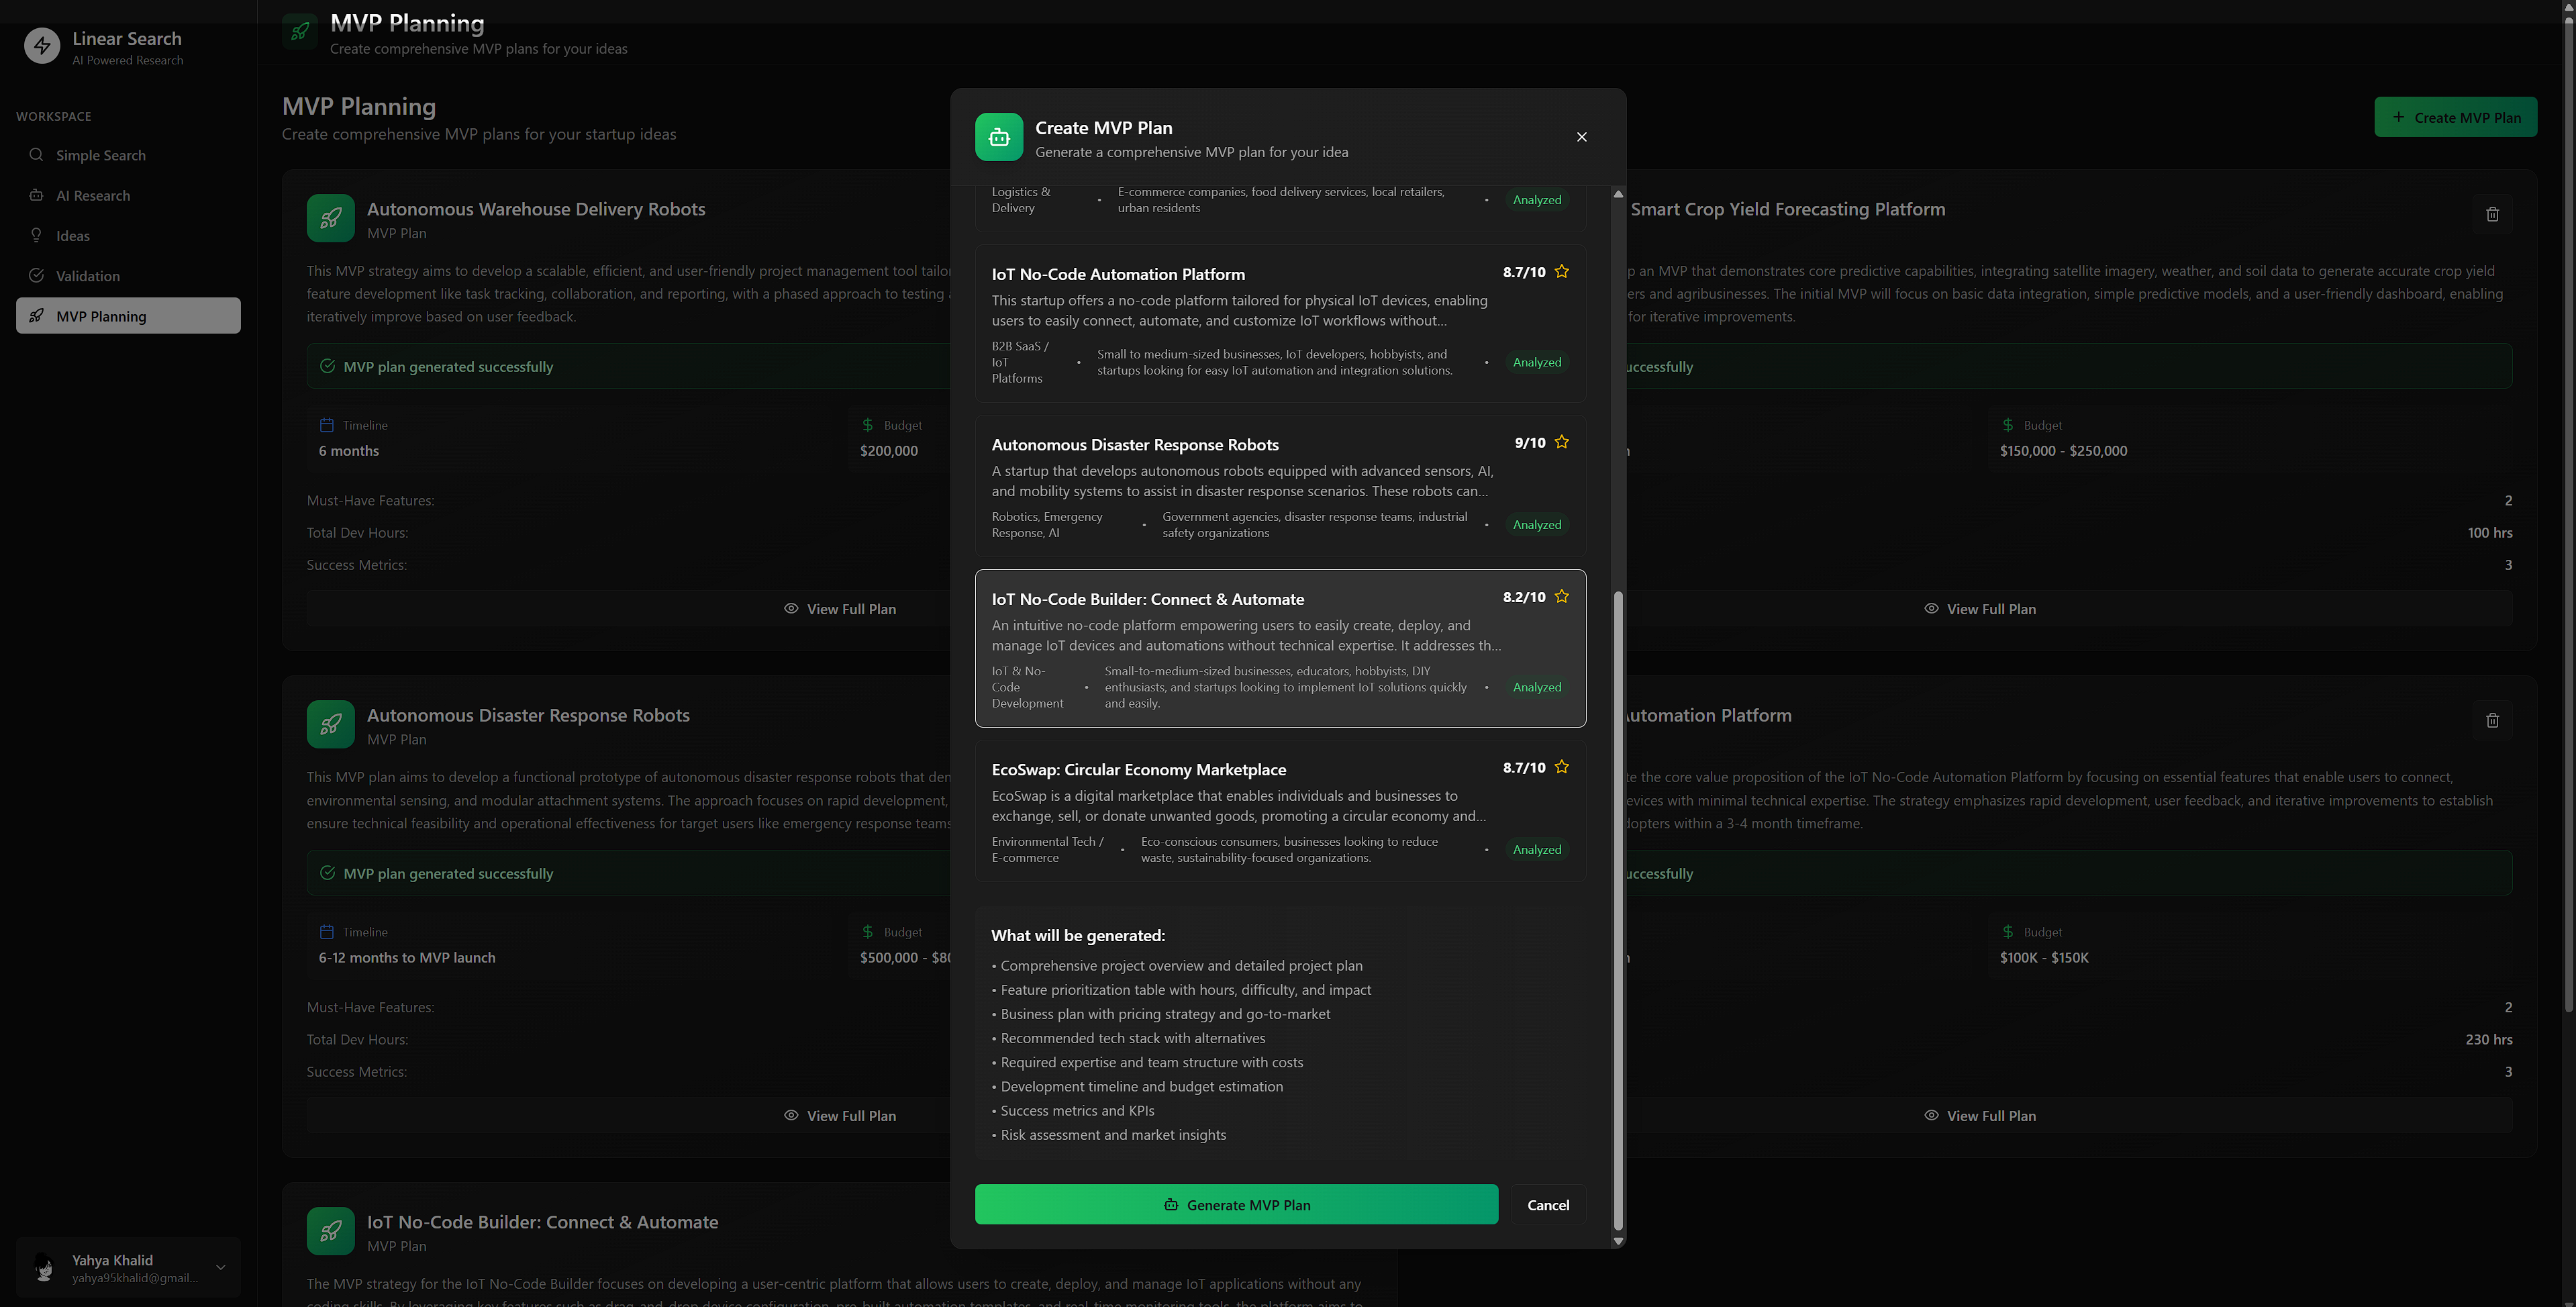Click rocket icon on IoT No-Code Builder card

coord(330,1231)
